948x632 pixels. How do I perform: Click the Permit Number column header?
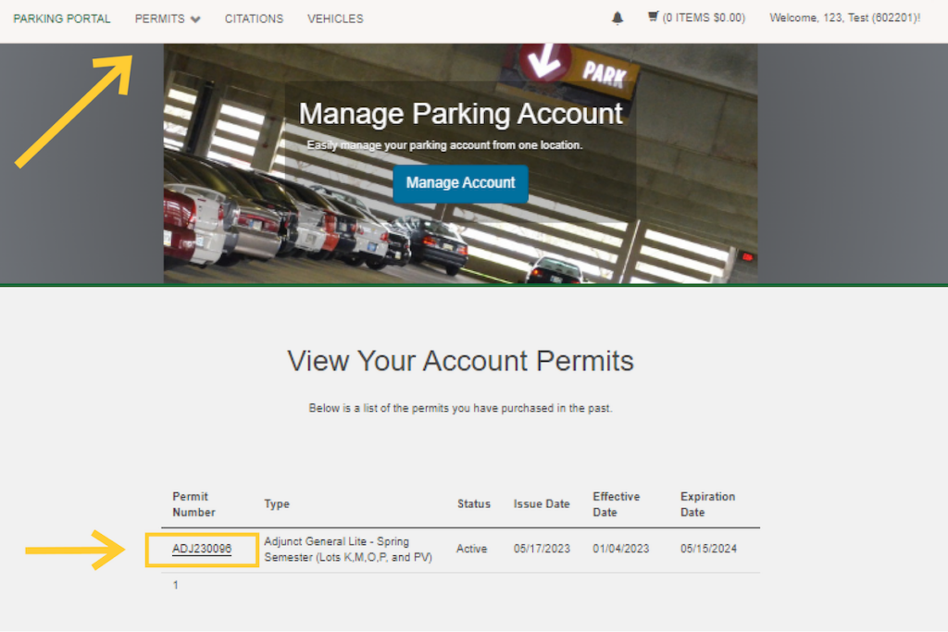(193, 504)
